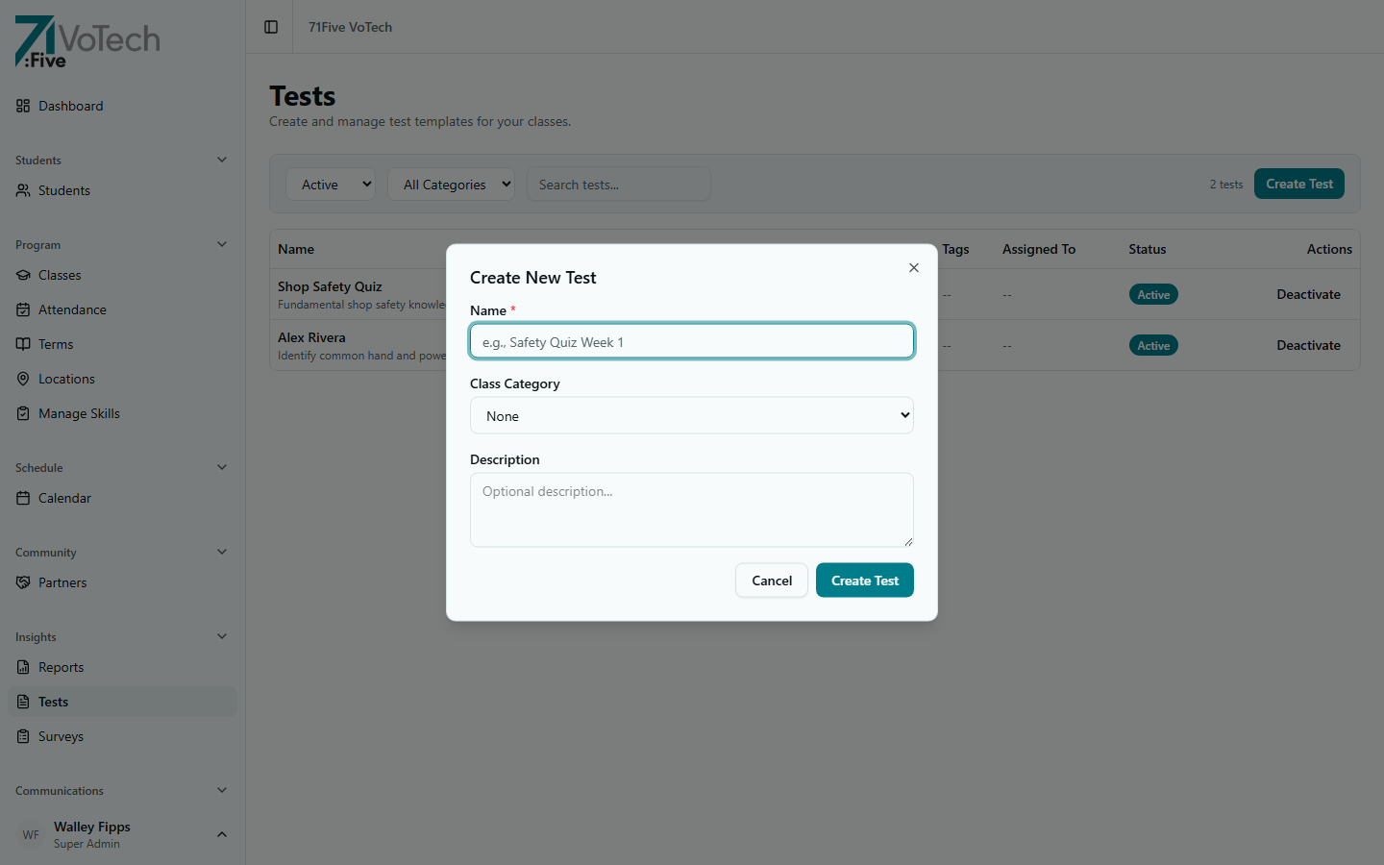Open the Class Category dropdown in the dialog
1384x865 pixels.
point(691,415)
